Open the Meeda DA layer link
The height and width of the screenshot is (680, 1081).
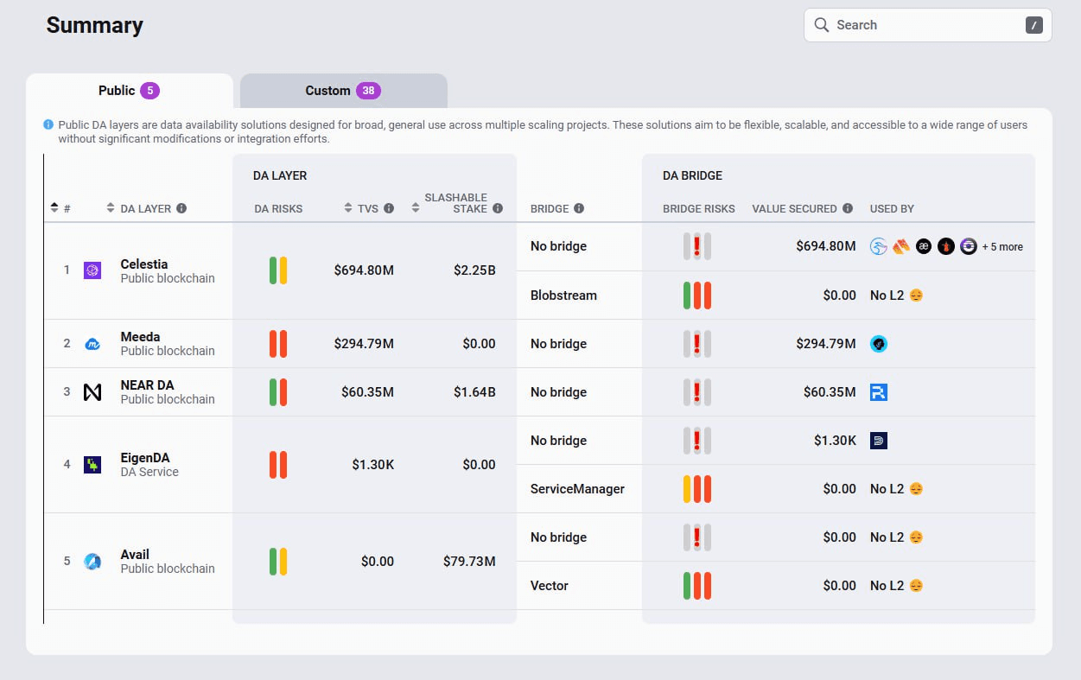(140, 336)
